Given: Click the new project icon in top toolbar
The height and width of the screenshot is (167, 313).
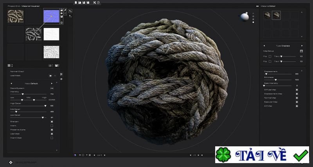Looking at the screenshot, I should 75,3.
